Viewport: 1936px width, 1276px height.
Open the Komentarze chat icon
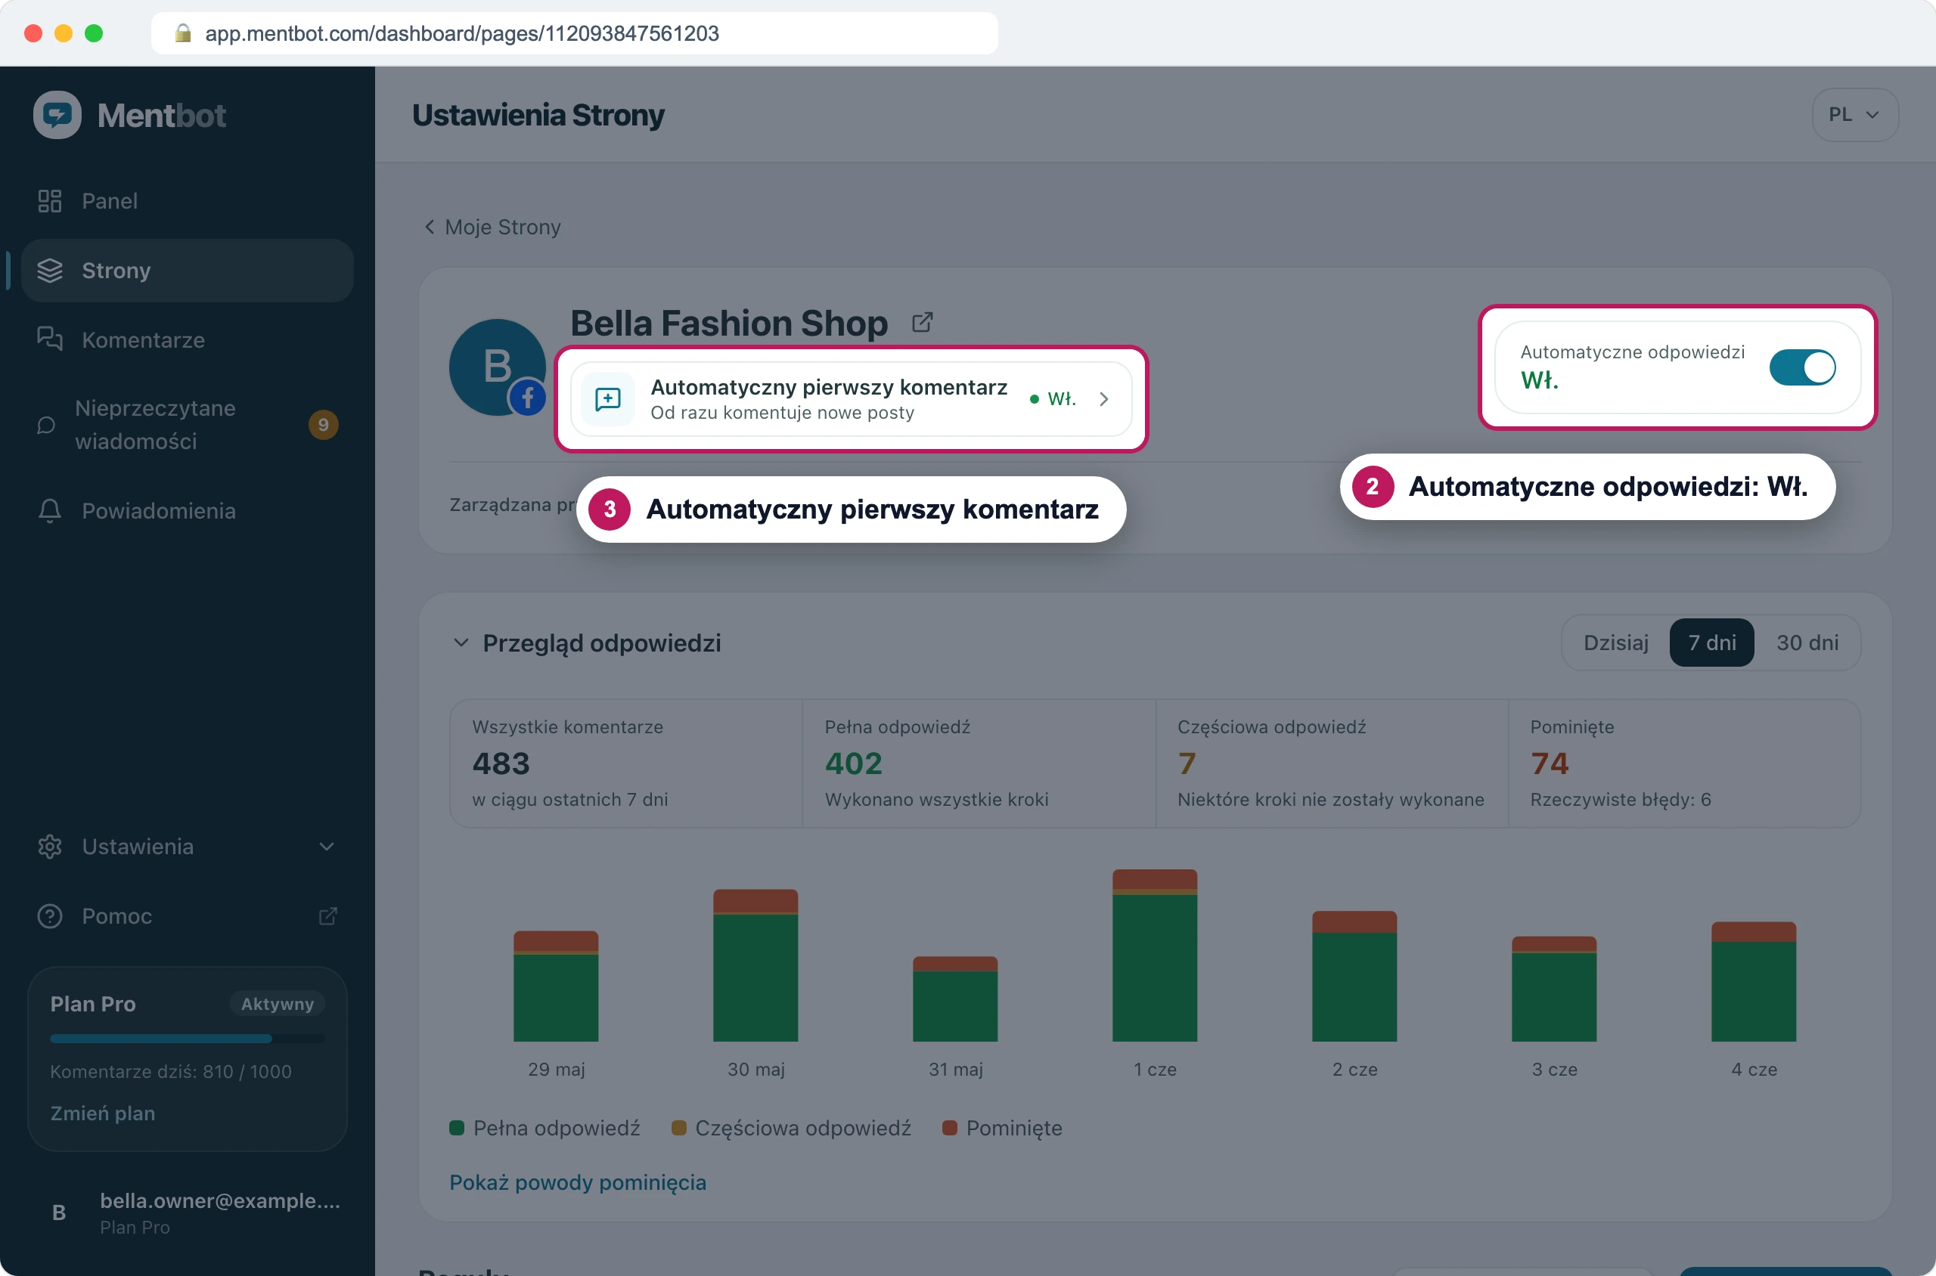pyautogui.click(x=50, y=339)
